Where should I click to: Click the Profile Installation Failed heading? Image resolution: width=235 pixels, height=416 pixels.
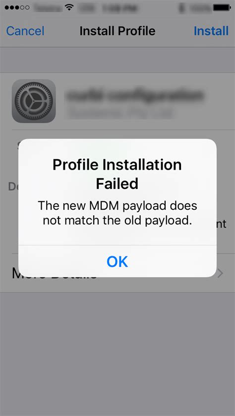[x=117, y=174]
